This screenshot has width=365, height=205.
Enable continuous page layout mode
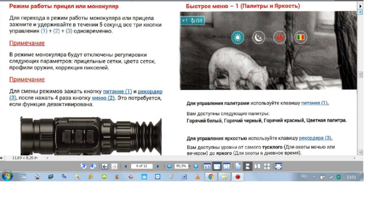[247, 166]
